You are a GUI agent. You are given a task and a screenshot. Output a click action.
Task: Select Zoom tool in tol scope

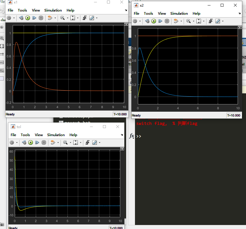pos(65,142)
